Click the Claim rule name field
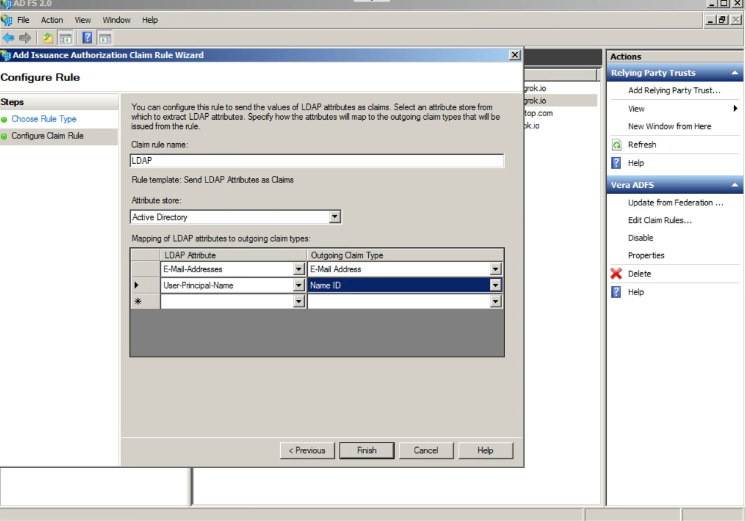Screen dimensions: 746x521 pyautogui.click(x=317, y=161)
